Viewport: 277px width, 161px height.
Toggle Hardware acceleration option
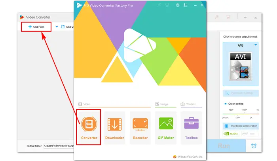[241, 126]
